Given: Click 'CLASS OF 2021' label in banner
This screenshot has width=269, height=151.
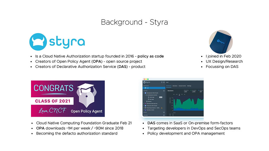Looking at the screenshot, I should 53,101.
